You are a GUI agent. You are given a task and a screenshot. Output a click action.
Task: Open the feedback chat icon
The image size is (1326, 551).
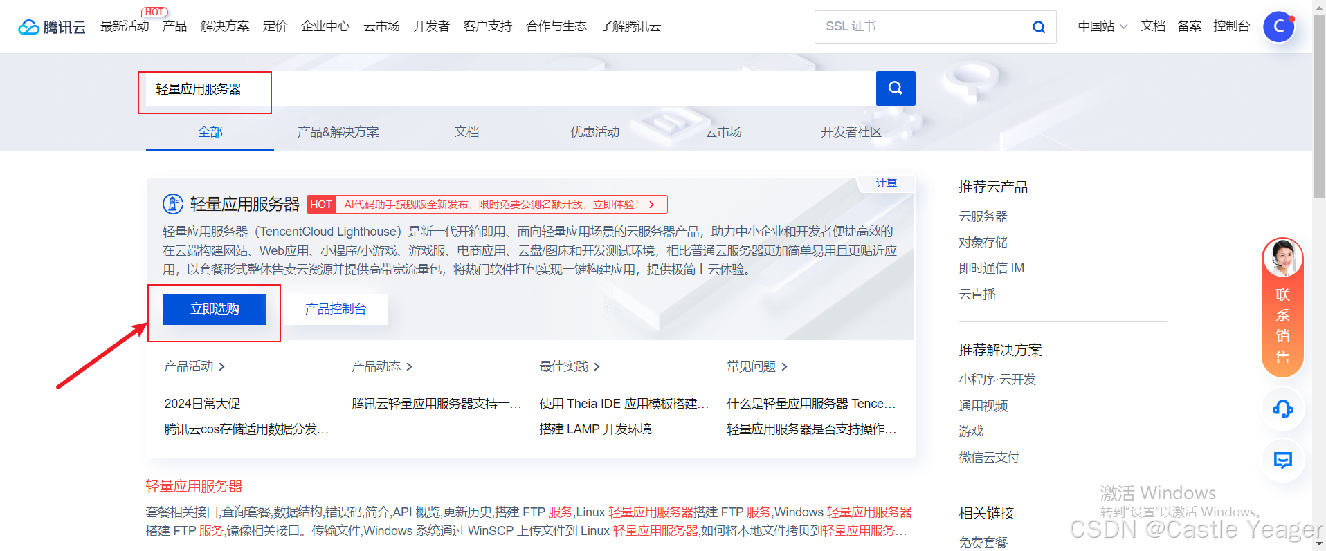tap(1282, 460)
